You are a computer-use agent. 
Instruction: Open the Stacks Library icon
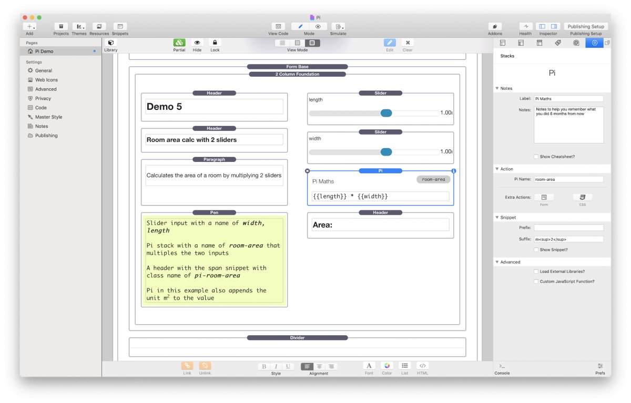click(x=110, y=43)
